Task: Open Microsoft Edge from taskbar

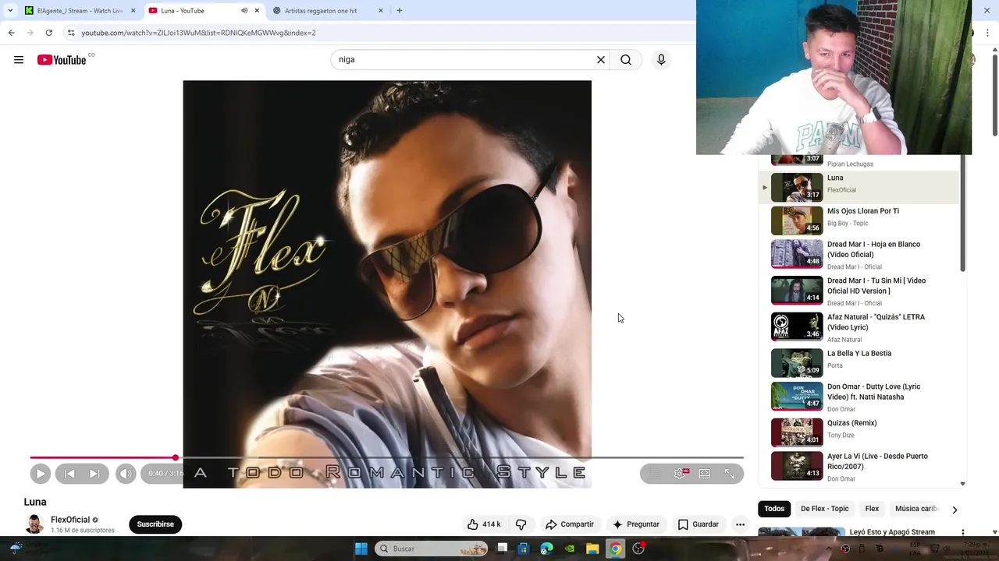Action: point(547,549)
